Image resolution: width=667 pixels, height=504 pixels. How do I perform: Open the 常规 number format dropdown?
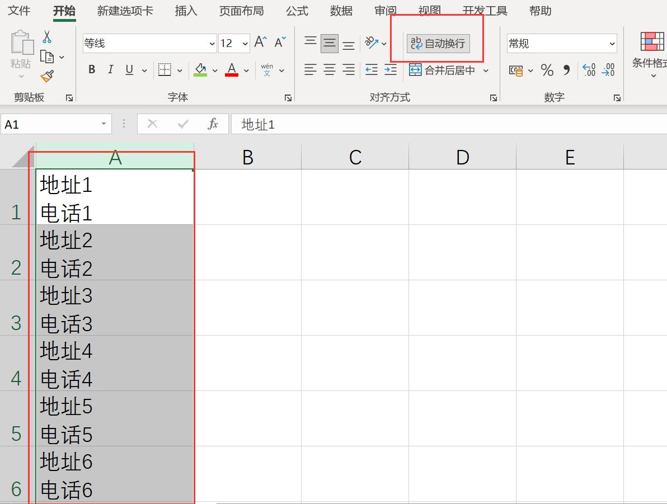pos(612,44)
